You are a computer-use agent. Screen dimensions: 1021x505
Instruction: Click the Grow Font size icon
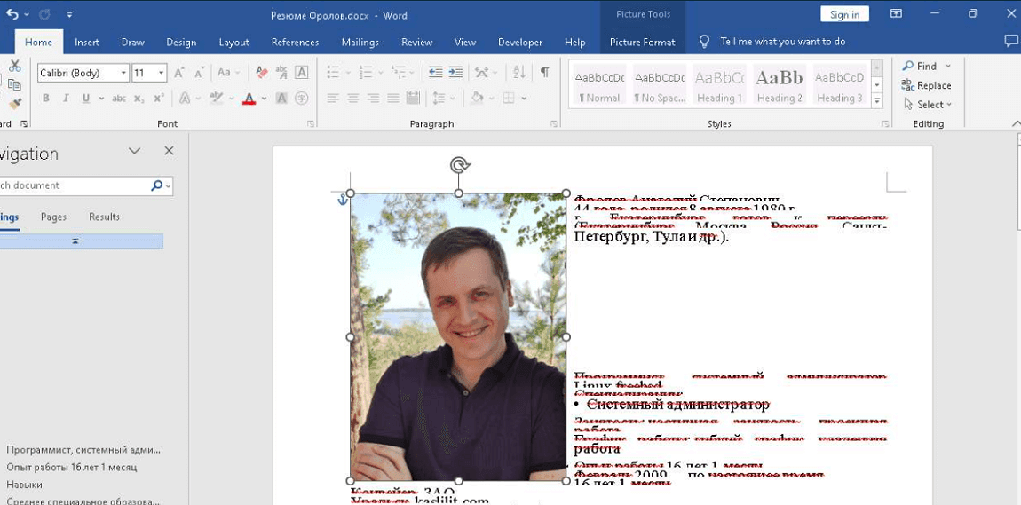[x=179, y=73]
